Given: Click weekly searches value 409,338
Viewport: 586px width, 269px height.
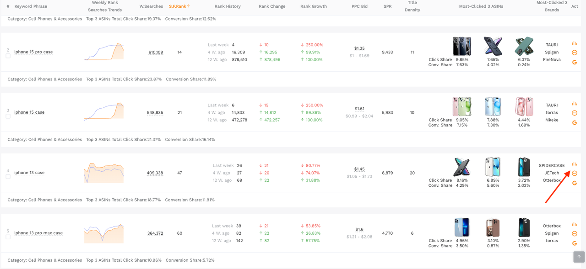Looking at the screenshot, I should tap(155, 173).
